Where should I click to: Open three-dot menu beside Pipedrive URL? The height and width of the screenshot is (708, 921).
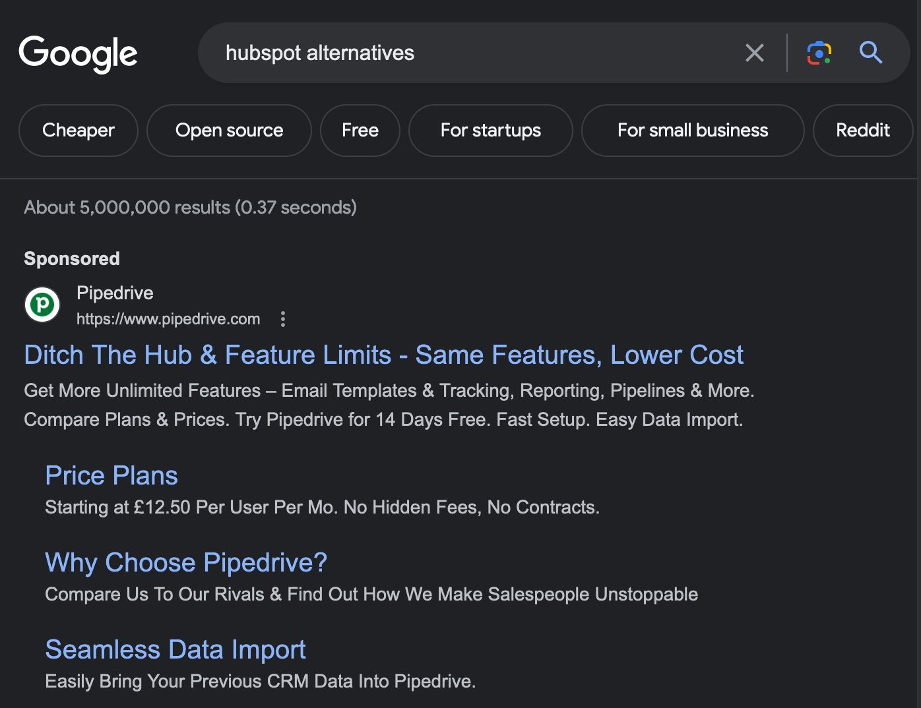tap(283, 319)
